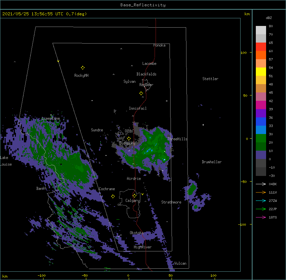The image size is (286, 280).
Task: Click the Vulcan label
Action: (180, 263)
